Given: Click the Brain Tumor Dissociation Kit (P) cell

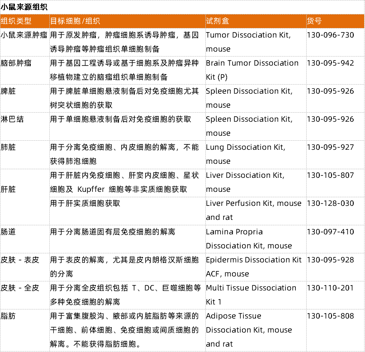Looking at the screenshot, I should click(x=252, y=70).
